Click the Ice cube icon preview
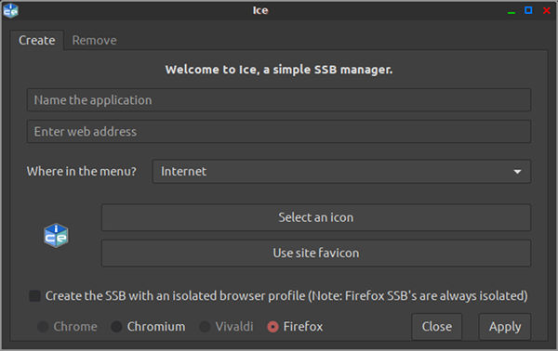The width and height of the screenshot is (558, 351). pos(56,235)
